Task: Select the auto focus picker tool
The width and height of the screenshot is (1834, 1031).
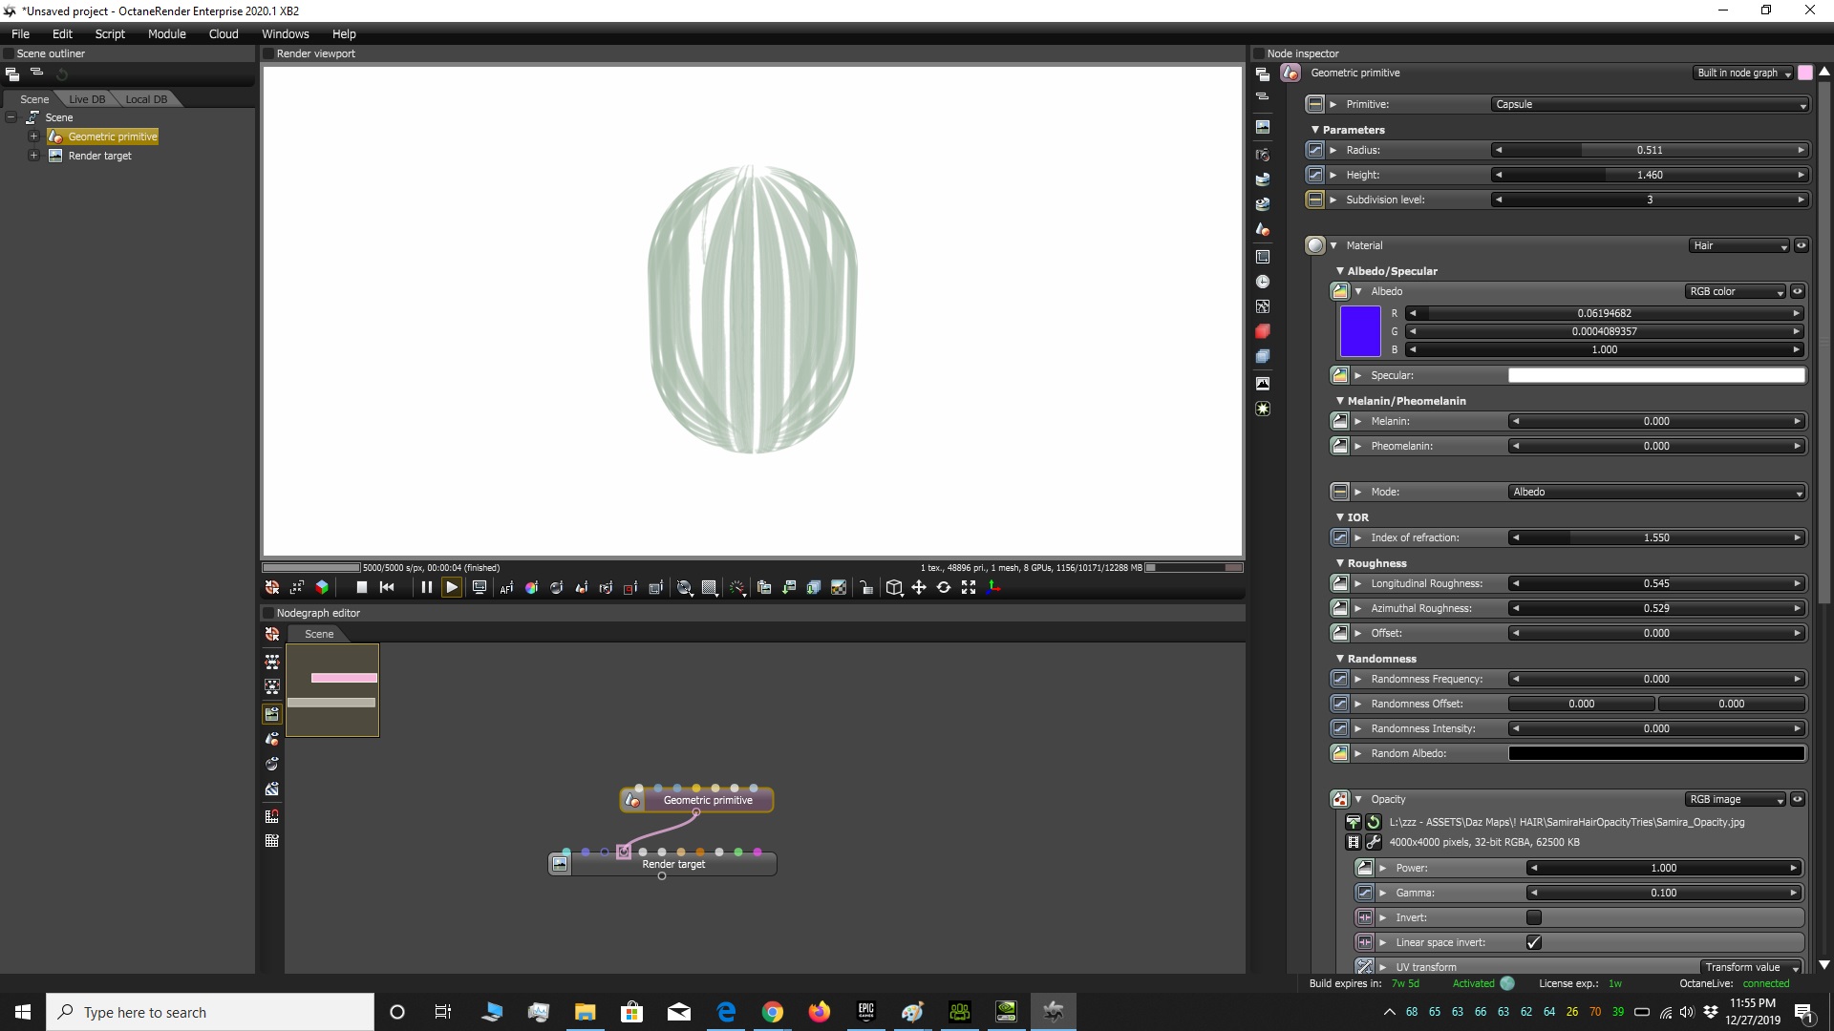Action: (506, 588)
